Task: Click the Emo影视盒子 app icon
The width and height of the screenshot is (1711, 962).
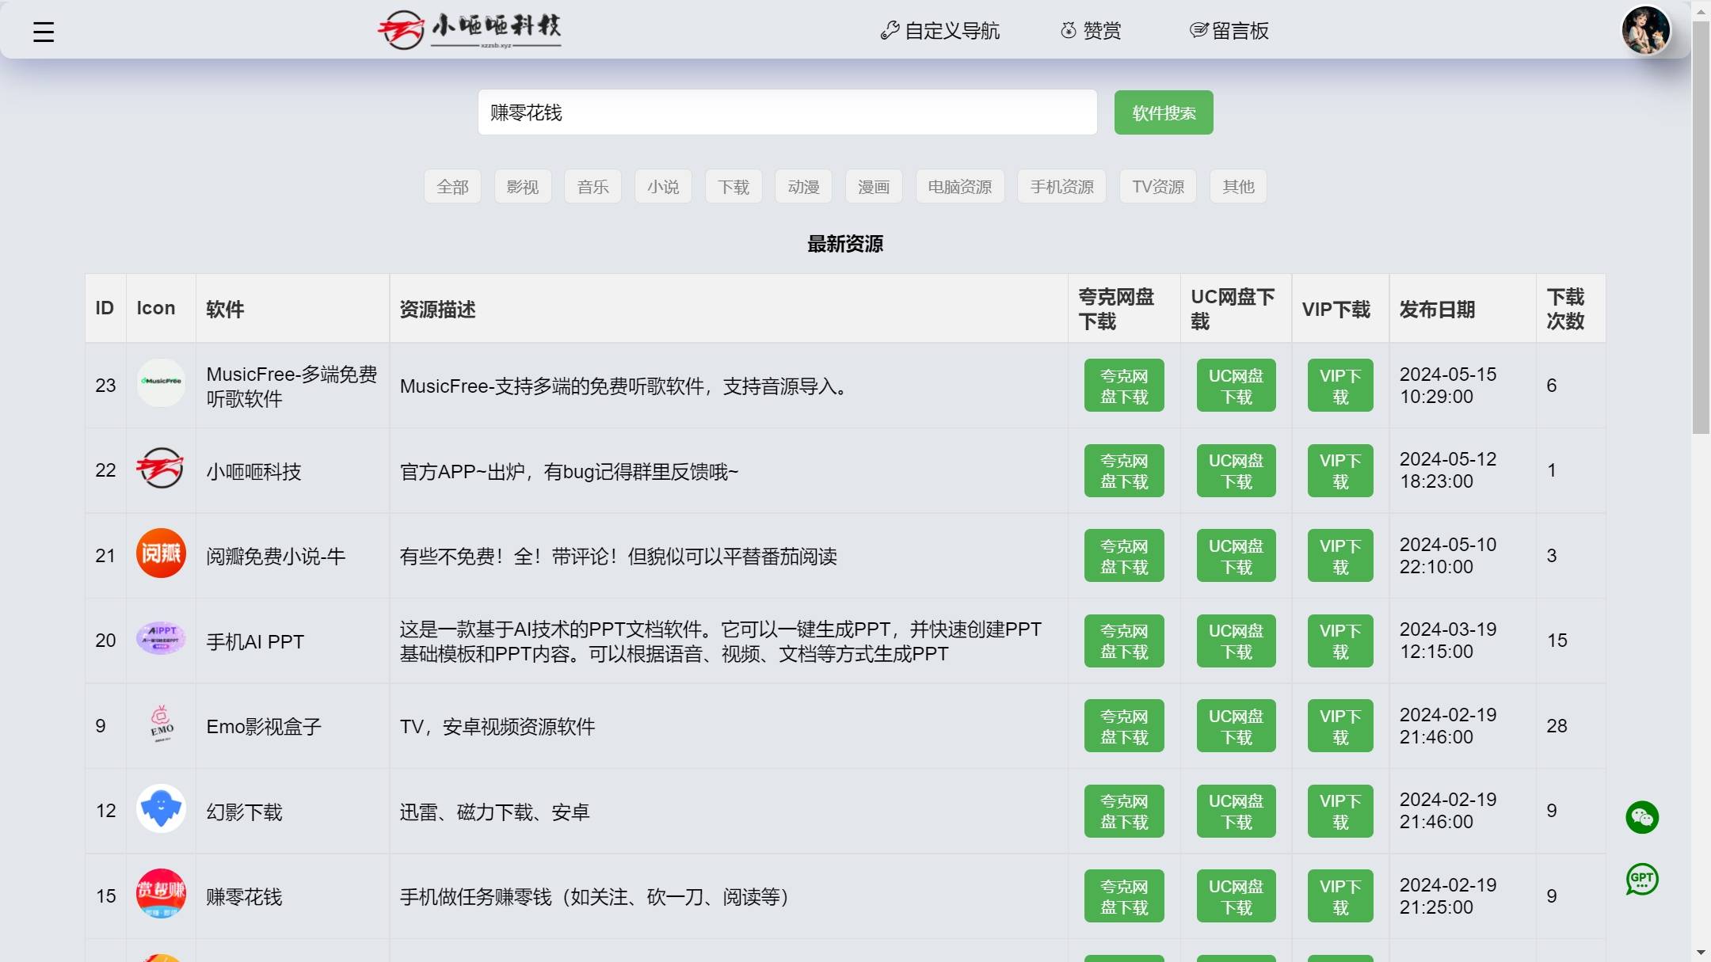Action: click(x=161, y=723)
